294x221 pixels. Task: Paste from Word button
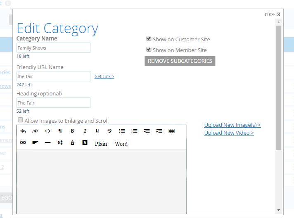point(121,144)
